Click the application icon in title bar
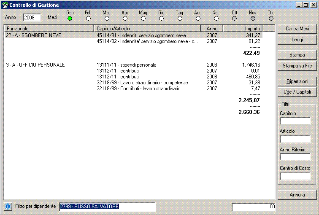 [5, 5]
